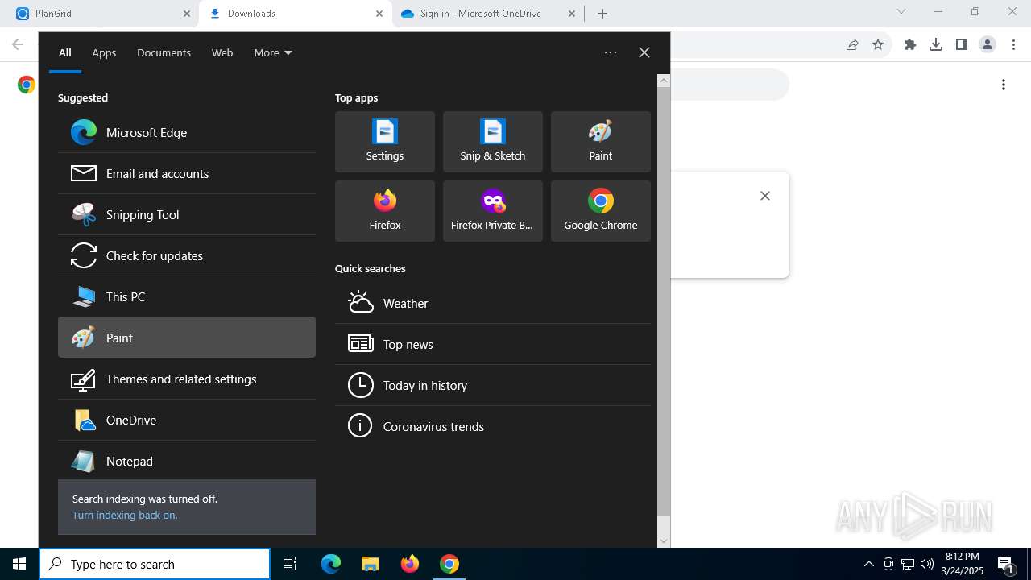Open volume control in system tray
This screenshot has height=580, width=1031.
(926, 564)
